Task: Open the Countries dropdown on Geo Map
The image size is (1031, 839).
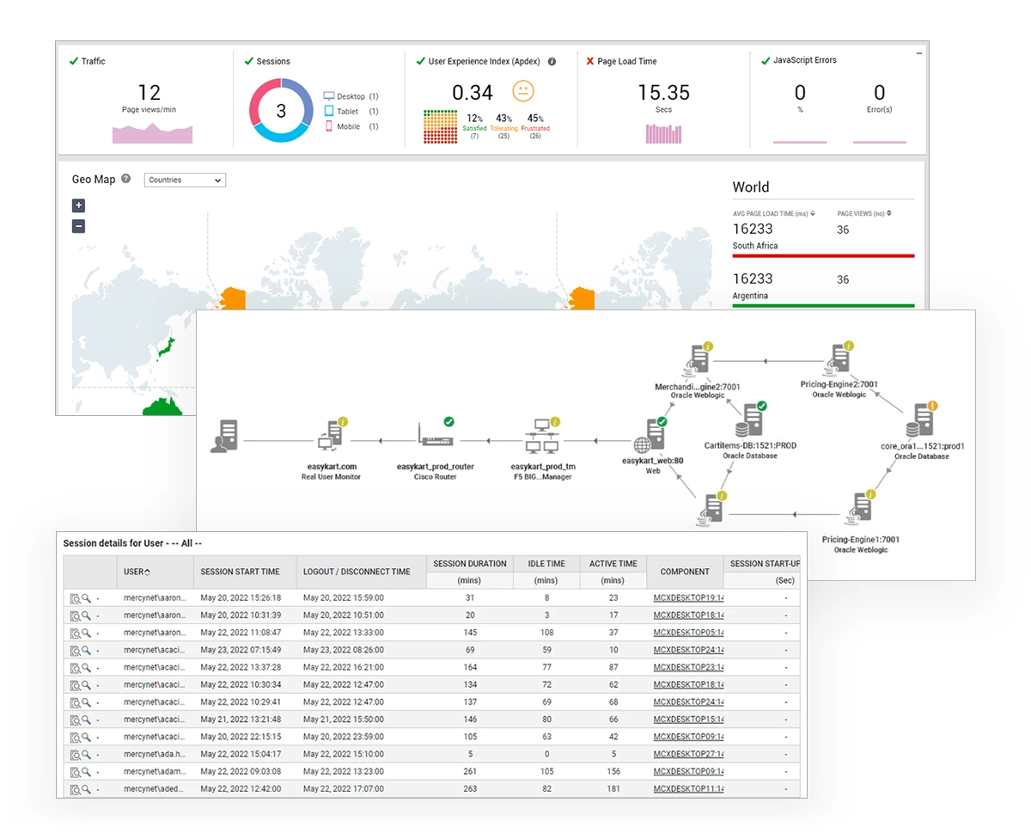Action: 185,180
